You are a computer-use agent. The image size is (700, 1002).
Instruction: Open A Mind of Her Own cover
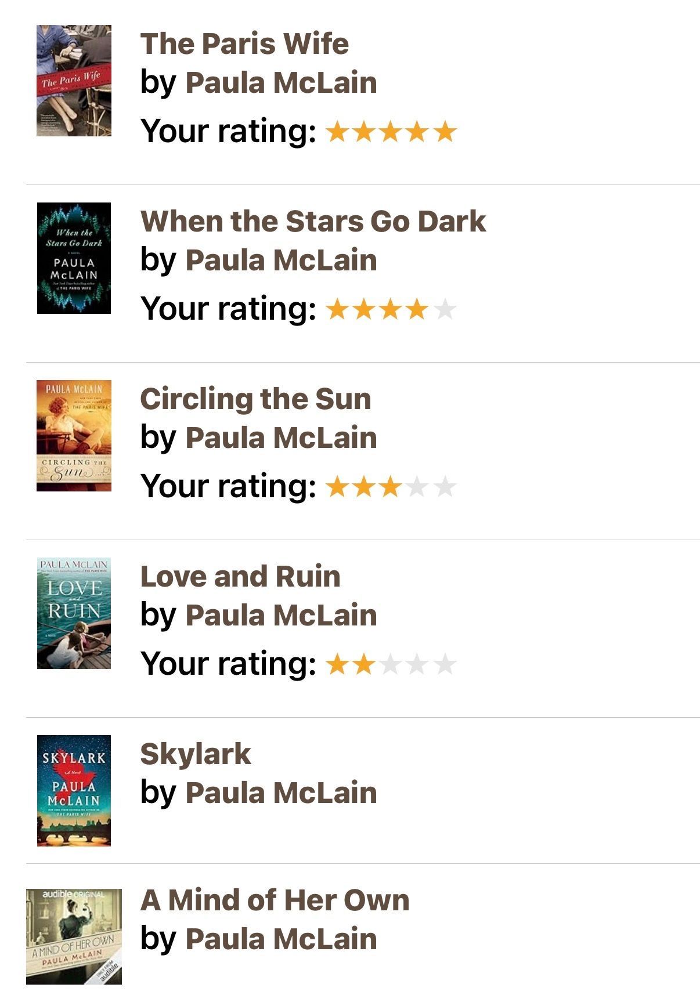74,936
